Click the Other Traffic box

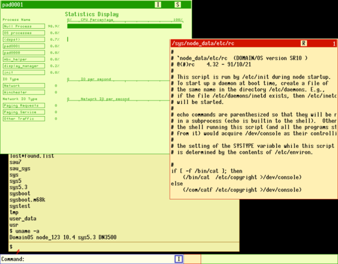click(x=24, y=119)
